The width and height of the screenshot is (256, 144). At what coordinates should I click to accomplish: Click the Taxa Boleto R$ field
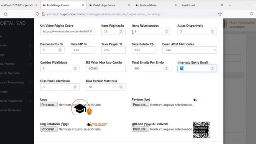tap(144, 50)
